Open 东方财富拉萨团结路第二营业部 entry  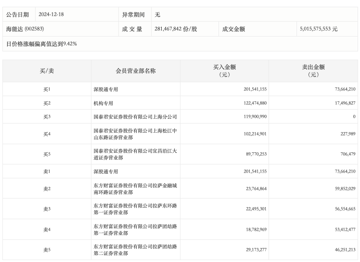tap(135, 250)
